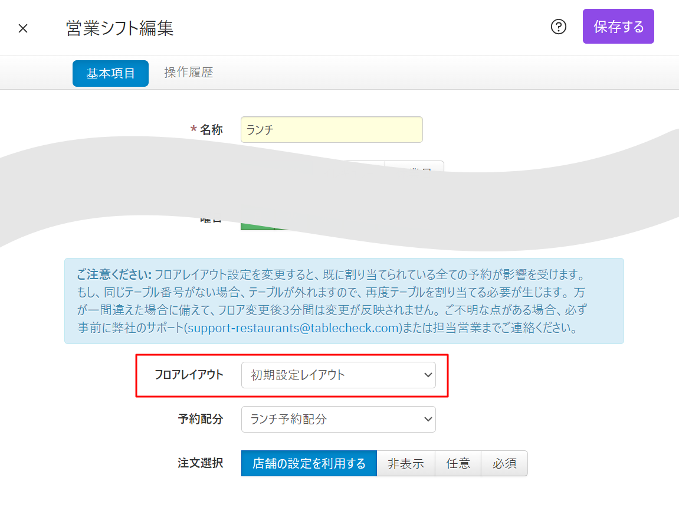Image resolution: width=679 pixels, height=517 pixels.
Task: Select 店舗の設定を利用する for 注文選択
Action: (309, 463)
